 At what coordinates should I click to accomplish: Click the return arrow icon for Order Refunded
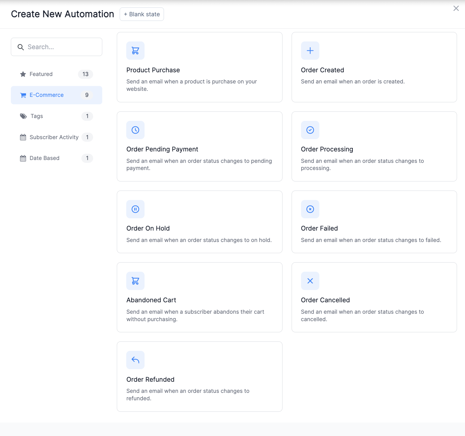tap(135, 360)
